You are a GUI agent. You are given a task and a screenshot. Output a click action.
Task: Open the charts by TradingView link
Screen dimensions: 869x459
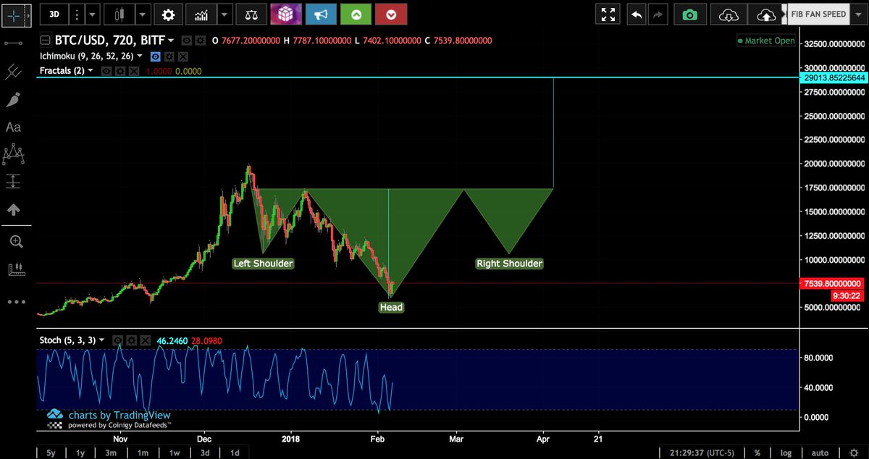tap(119, 416)
